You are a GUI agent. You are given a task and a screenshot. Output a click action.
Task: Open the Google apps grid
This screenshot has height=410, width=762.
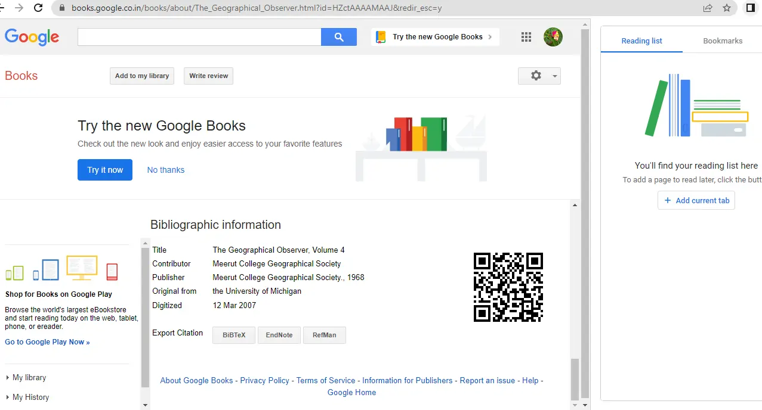pos(526,37)
